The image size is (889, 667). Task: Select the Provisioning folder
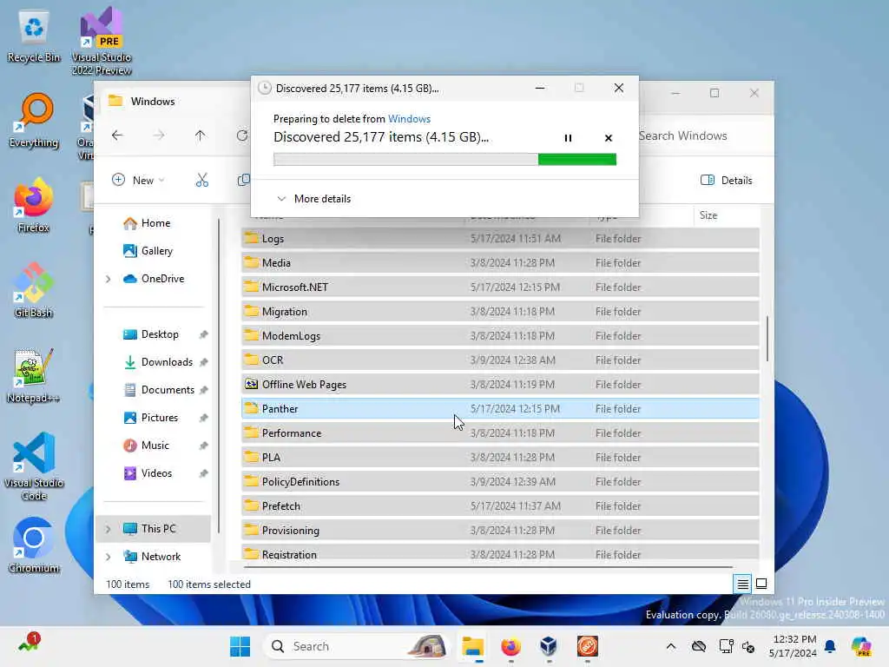(x=500, y=531)
